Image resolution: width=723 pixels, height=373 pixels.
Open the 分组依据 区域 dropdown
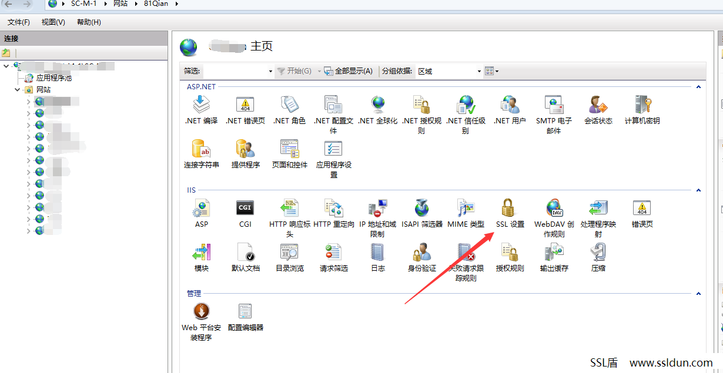tap(449, 71)
